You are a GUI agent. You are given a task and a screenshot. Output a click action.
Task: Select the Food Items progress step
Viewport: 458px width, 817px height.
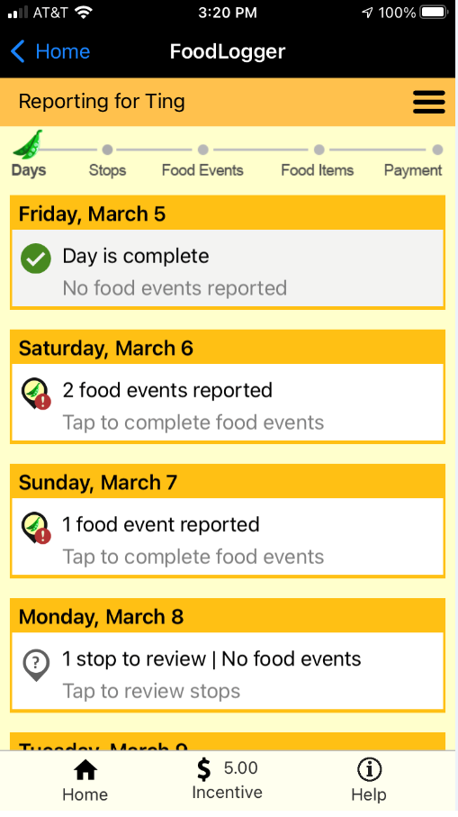tap(318, 162)
